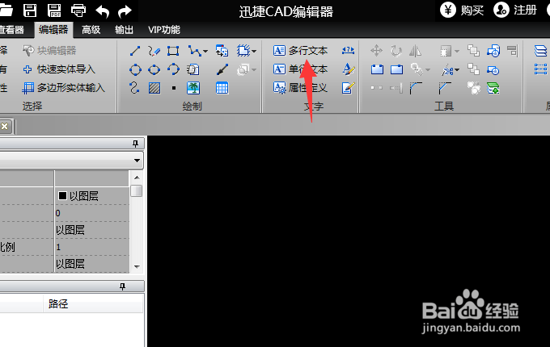Click the Trim scissors tool
Image resolution: width=550 pixels, height=347 pixels.
[x=447, y=70]
